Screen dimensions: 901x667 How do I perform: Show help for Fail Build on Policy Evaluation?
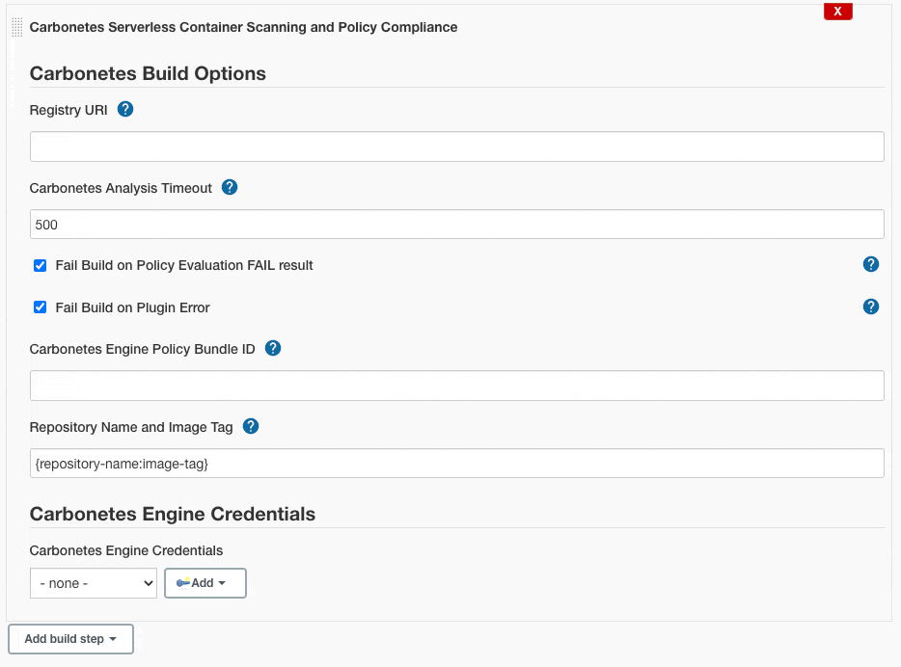click(x=870, y=264)
